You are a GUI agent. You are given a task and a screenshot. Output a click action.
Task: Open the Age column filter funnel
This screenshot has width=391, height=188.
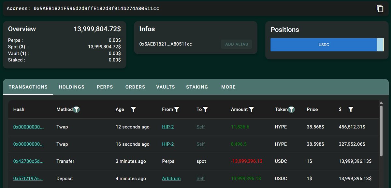[134, 110]
